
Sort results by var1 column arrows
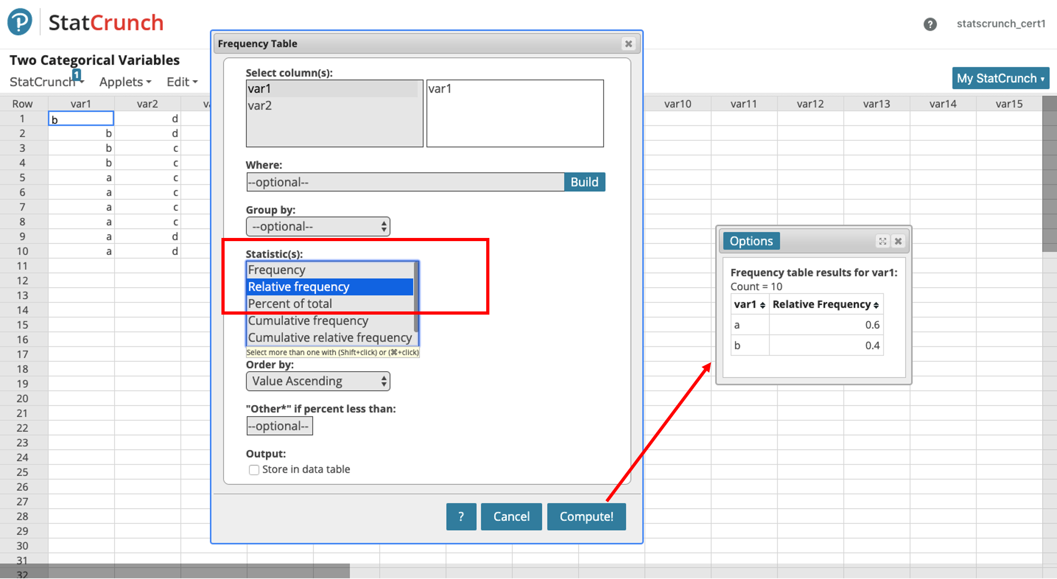762,305
